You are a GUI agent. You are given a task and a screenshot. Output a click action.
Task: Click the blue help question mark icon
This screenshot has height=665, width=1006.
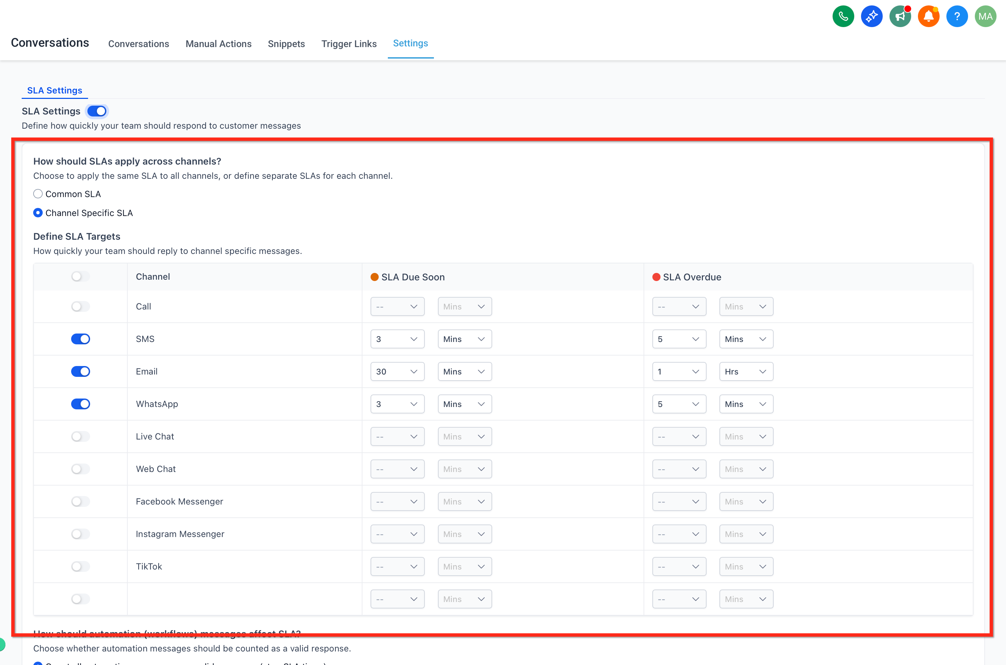point(957,17)
